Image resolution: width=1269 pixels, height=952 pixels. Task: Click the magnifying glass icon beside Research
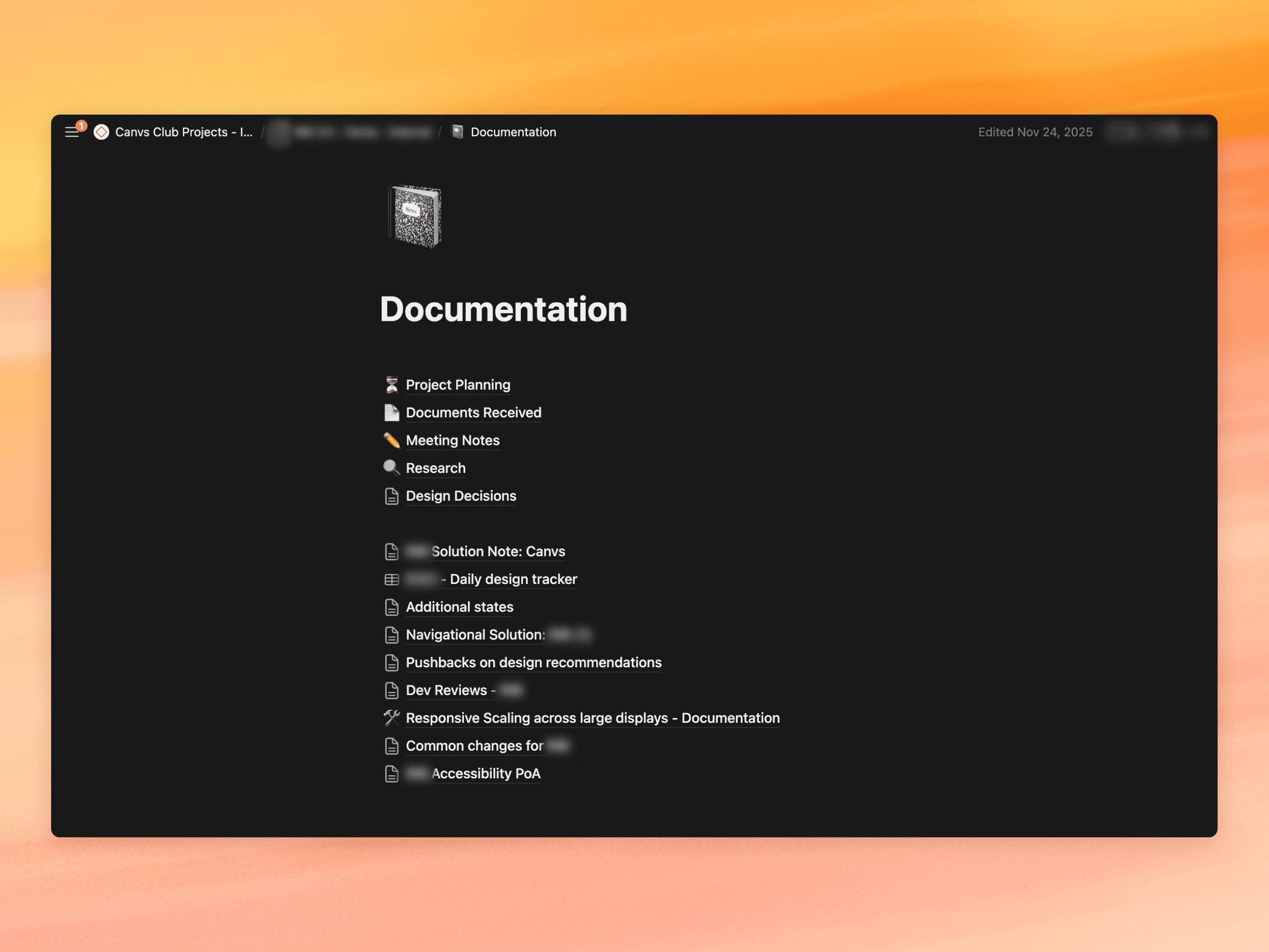(393, 468)
